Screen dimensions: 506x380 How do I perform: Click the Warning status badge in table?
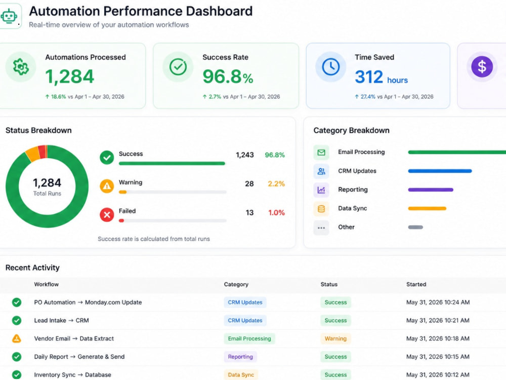[335, 338]
